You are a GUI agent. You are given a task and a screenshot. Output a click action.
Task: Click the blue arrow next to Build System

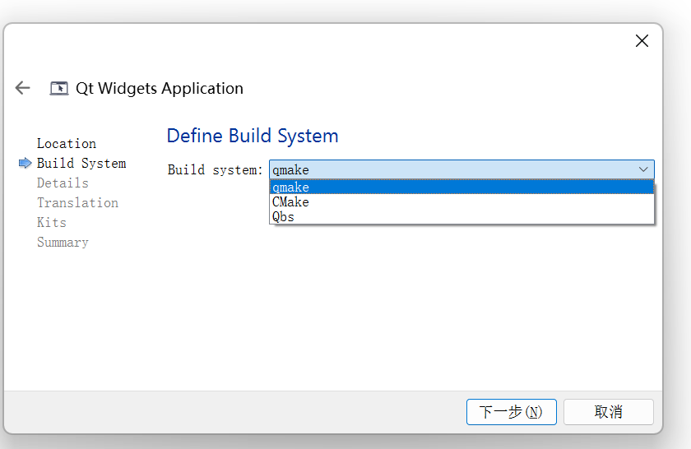pos(26,163)
